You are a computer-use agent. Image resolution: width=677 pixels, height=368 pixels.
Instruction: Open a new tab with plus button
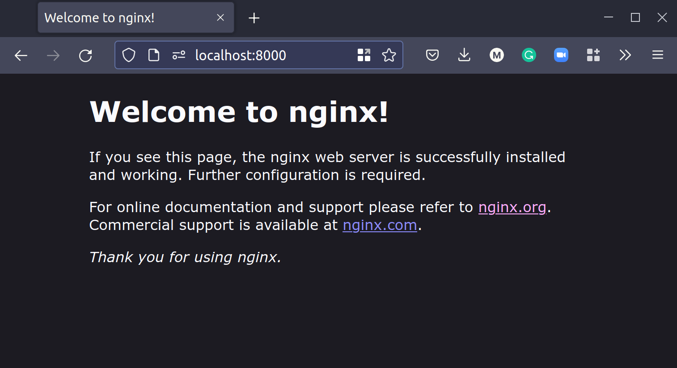254,18
